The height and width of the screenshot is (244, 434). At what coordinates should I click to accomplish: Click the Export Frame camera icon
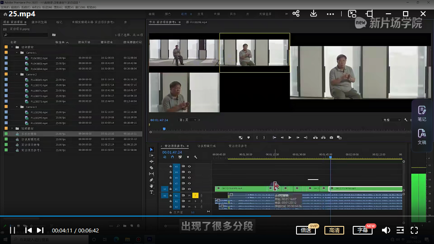pyautogui.click(x=331, y=137)
